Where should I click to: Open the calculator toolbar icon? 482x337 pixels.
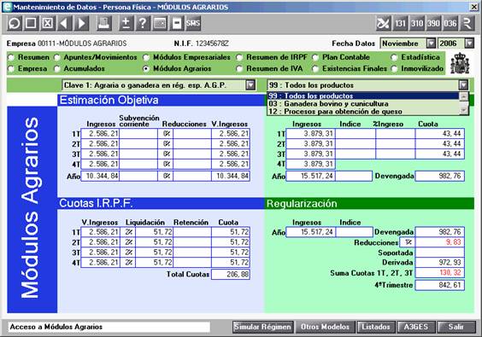[160, 23]
